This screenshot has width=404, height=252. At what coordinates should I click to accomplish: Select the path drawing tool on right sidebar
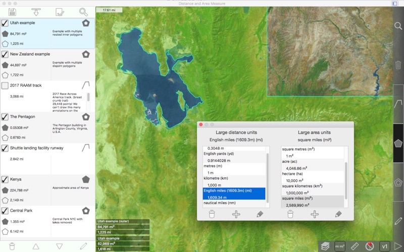[x=398, y=104]
